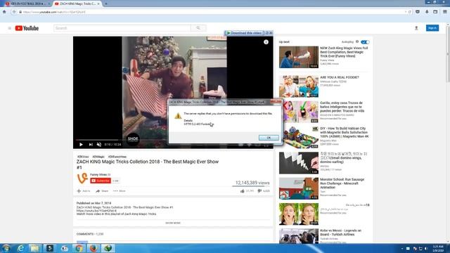The height and width of the screenshot is (253, 450).
Task: Open NEW Zach King Magic Vines thumbnail
Action: click(299, 57)
